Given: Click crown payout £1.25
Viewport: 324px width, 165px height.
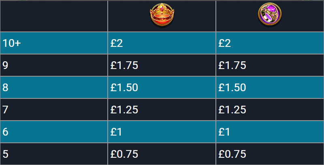Looking at the screenshot, I should pyautogui.click(x=124, y=110).
